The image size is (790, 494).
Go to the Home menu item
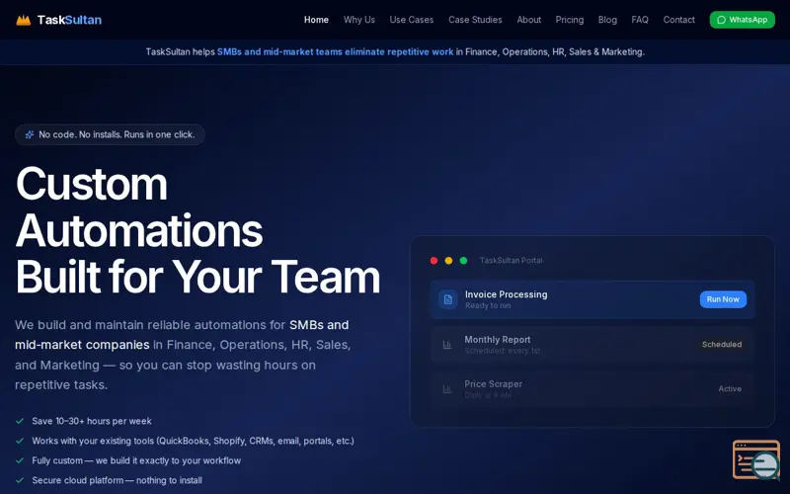(316, 20)
